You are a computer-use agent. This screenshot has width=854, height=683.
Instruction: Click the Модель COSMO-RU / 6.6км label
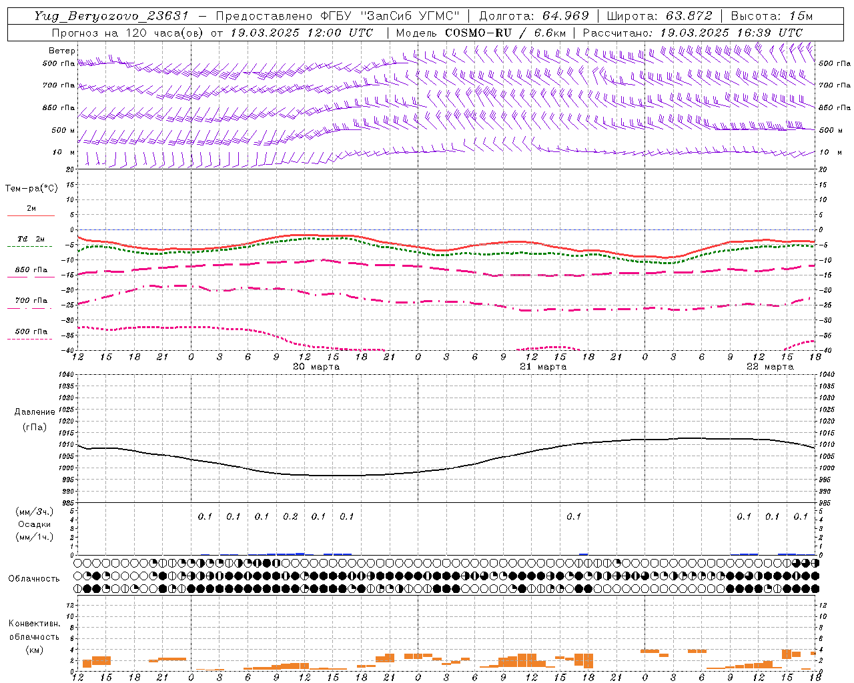coord(480,33)
